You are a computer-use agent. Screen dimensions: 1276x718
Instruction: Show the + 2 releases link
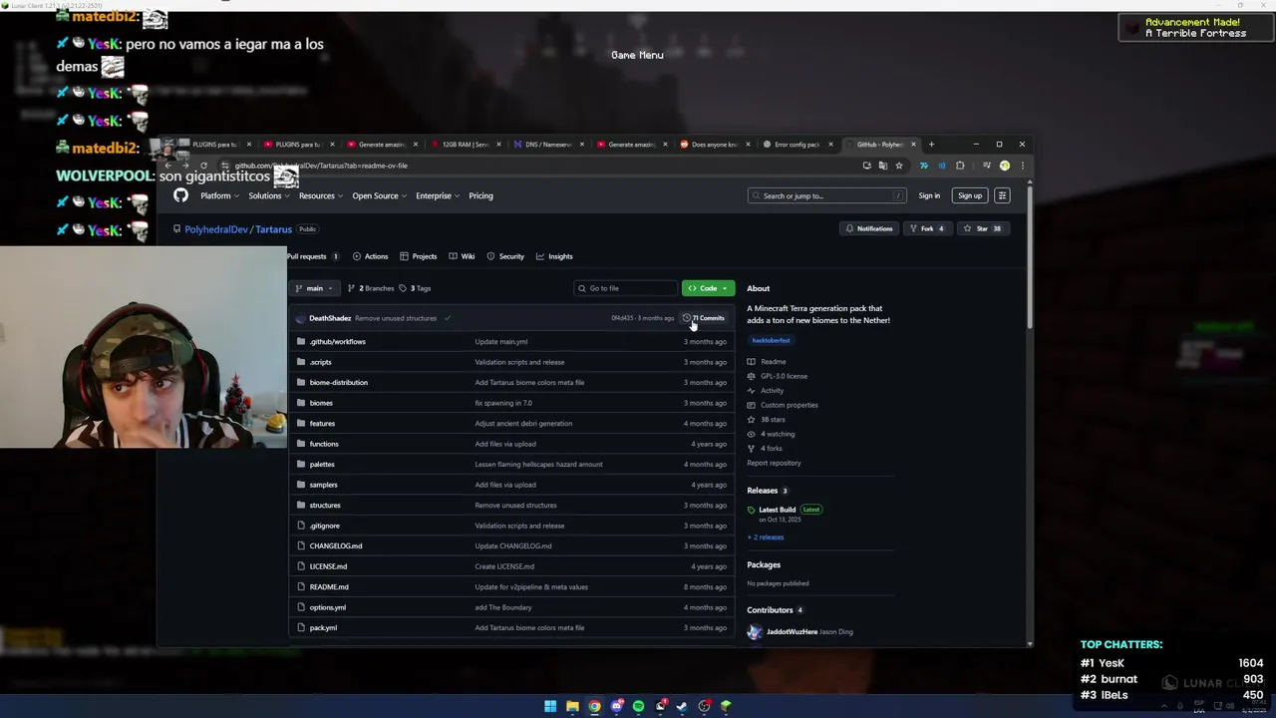point(766,538)
